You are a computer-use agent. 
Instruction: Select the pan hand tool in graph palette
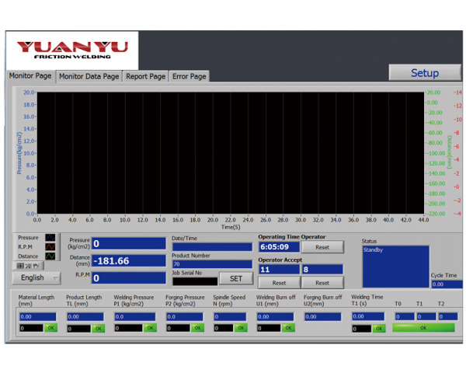tap(36, 266)
